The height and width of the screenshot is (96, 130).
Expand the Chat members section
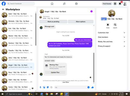point(112,37)
